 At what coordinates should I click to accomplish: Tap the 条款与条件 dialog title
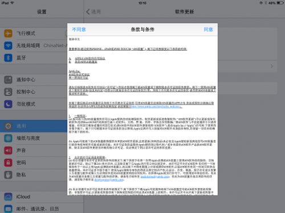pyautogui.click(x=142, y=30)
